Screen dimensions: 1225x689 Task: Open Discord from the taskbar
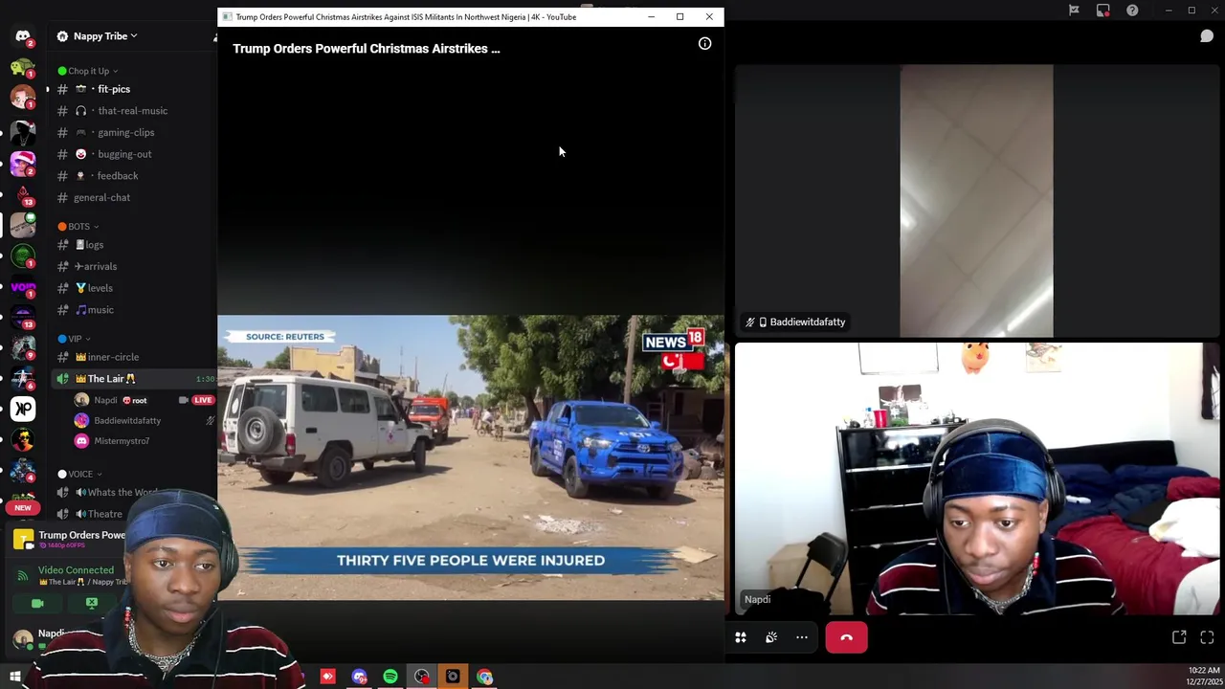point(359,678)
